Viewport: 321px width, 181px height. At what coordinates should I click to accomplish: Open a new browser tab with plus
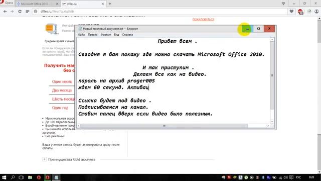pyautogui.click(x=110, y=4)
